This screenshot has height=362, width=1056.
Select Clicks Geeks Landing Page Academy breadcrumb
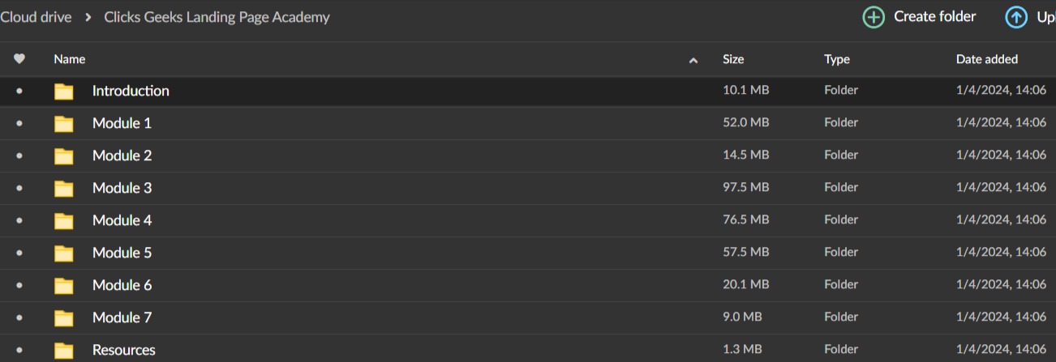coord(217,17)
